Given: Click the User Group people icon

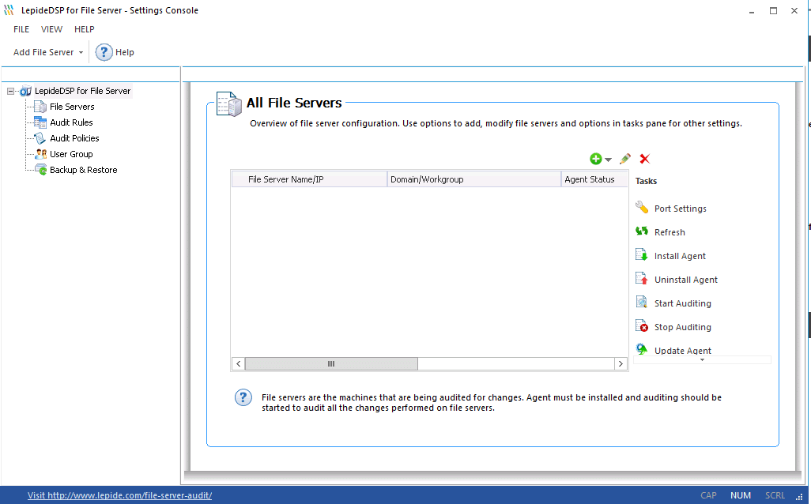Looking at the screenshot, I should coord(40,154).
